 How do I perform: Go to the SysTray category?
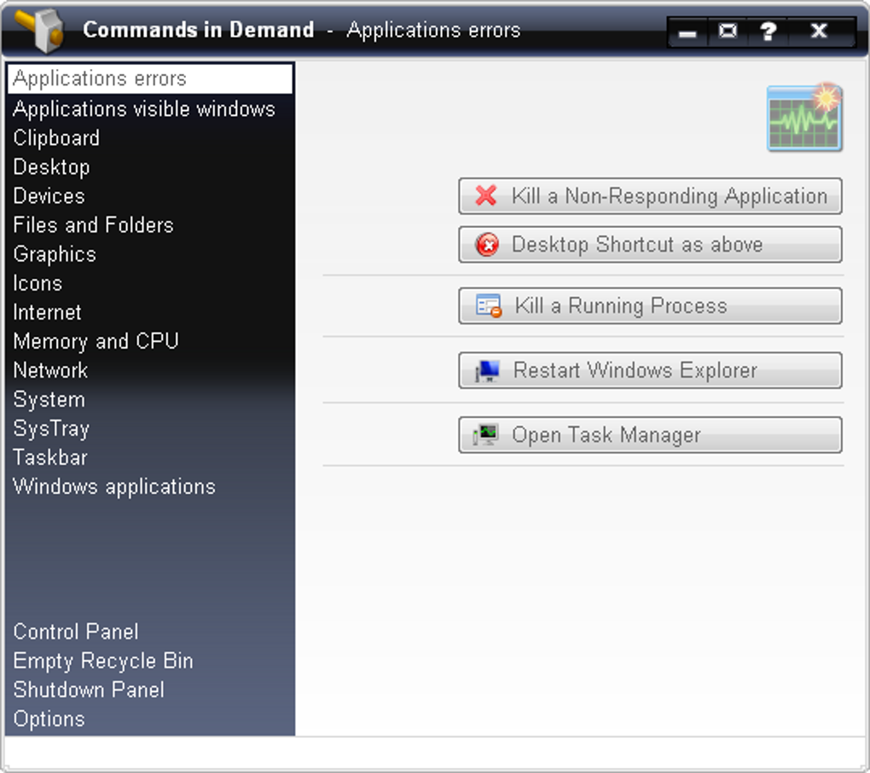pos(51,428)
